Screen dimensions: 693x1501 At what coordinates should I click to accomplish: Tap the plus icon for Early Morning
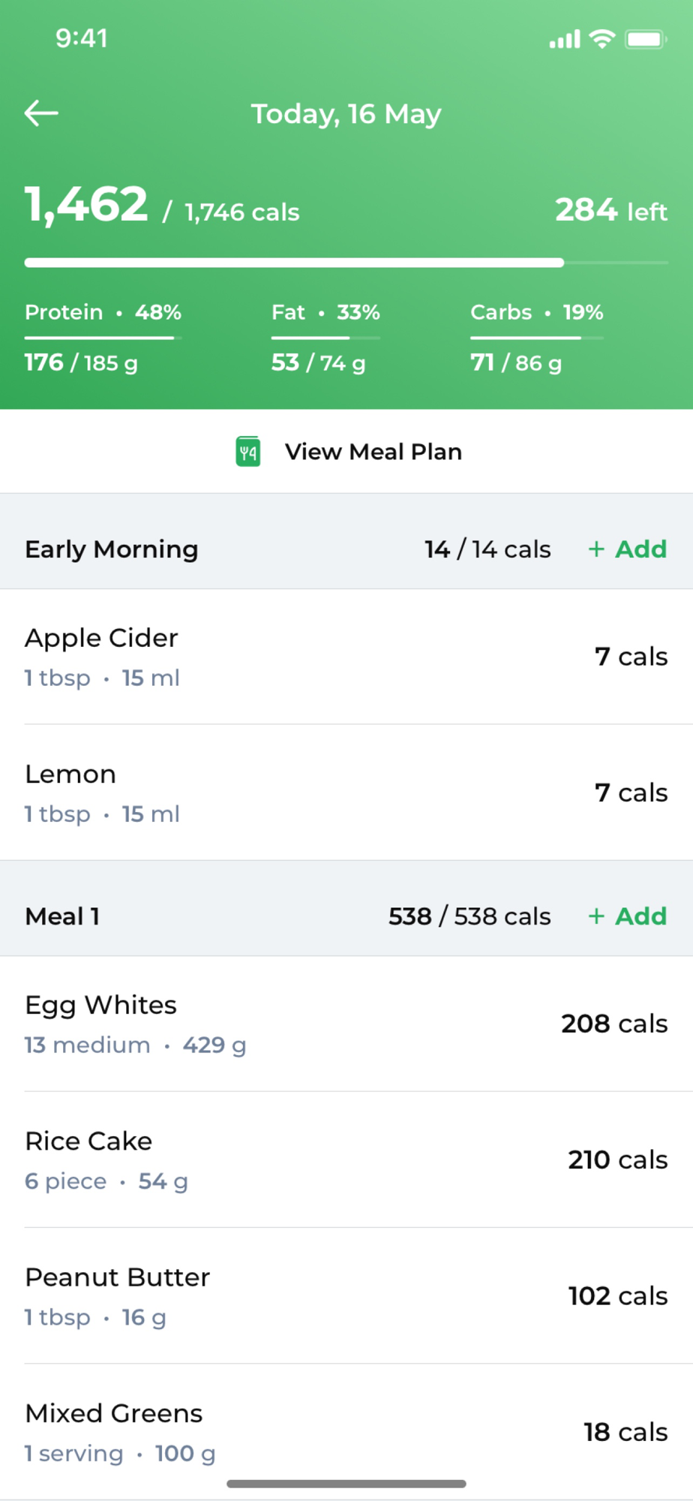596,549
